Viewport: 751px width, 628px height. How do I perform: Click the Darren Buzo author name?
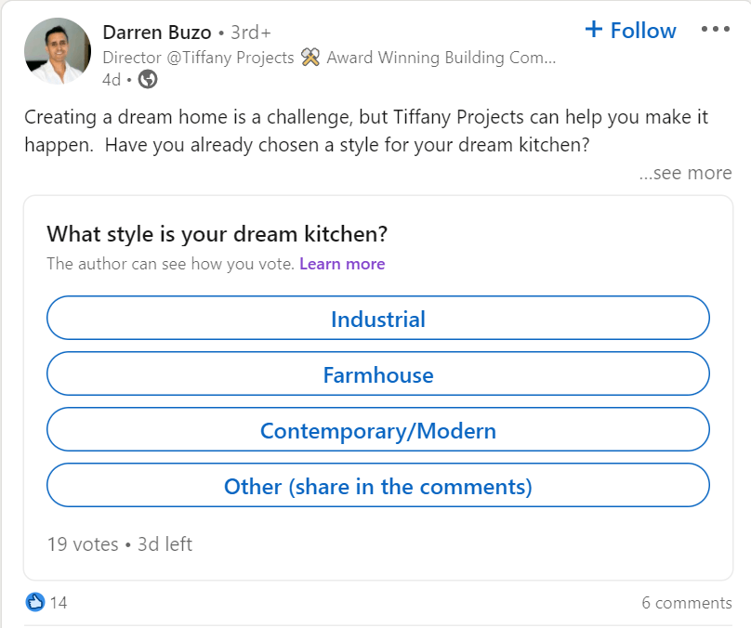point(157,33)
